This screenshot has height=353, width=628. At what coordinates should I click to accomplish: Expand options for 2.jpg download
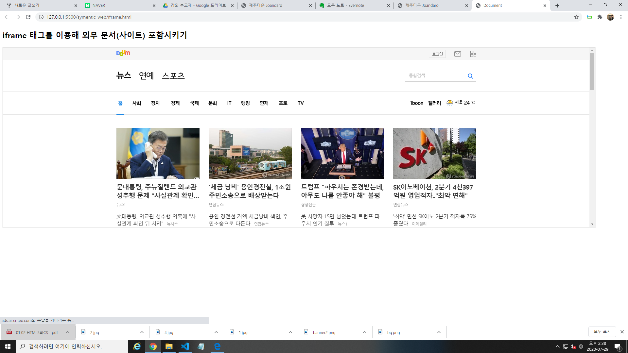coord(142,332)
